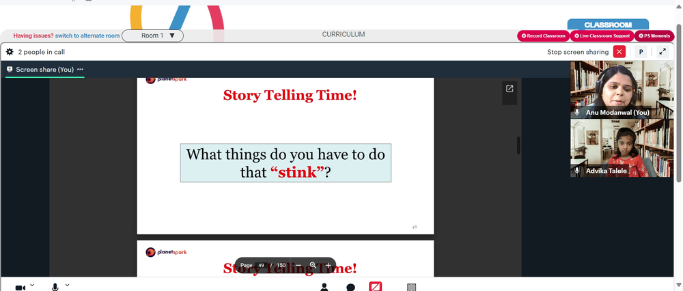This screenshot has width=683, height=291.
Task: Expand the call to fullscreen
Action: point(663,52)
